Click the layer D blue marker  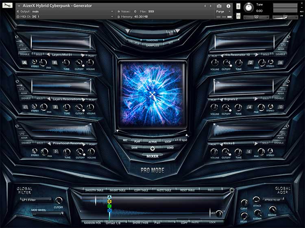pos(109,211)
